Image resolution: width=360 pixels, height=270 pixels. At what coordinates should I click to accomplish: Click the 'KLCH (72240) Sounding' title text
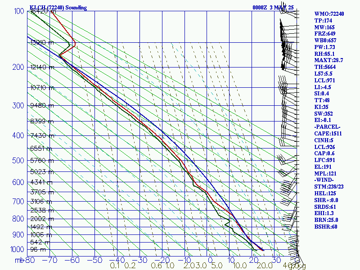(x=58, y=8)
